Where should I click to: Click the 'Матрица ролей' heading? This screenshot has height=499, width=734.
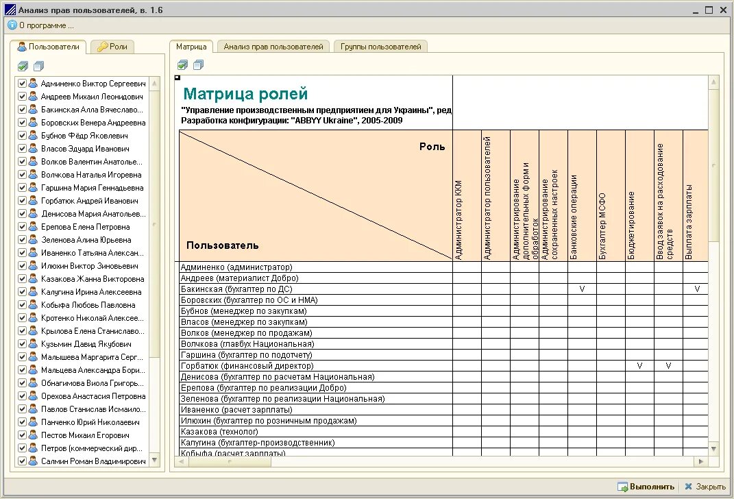click(x=245, y=94)
